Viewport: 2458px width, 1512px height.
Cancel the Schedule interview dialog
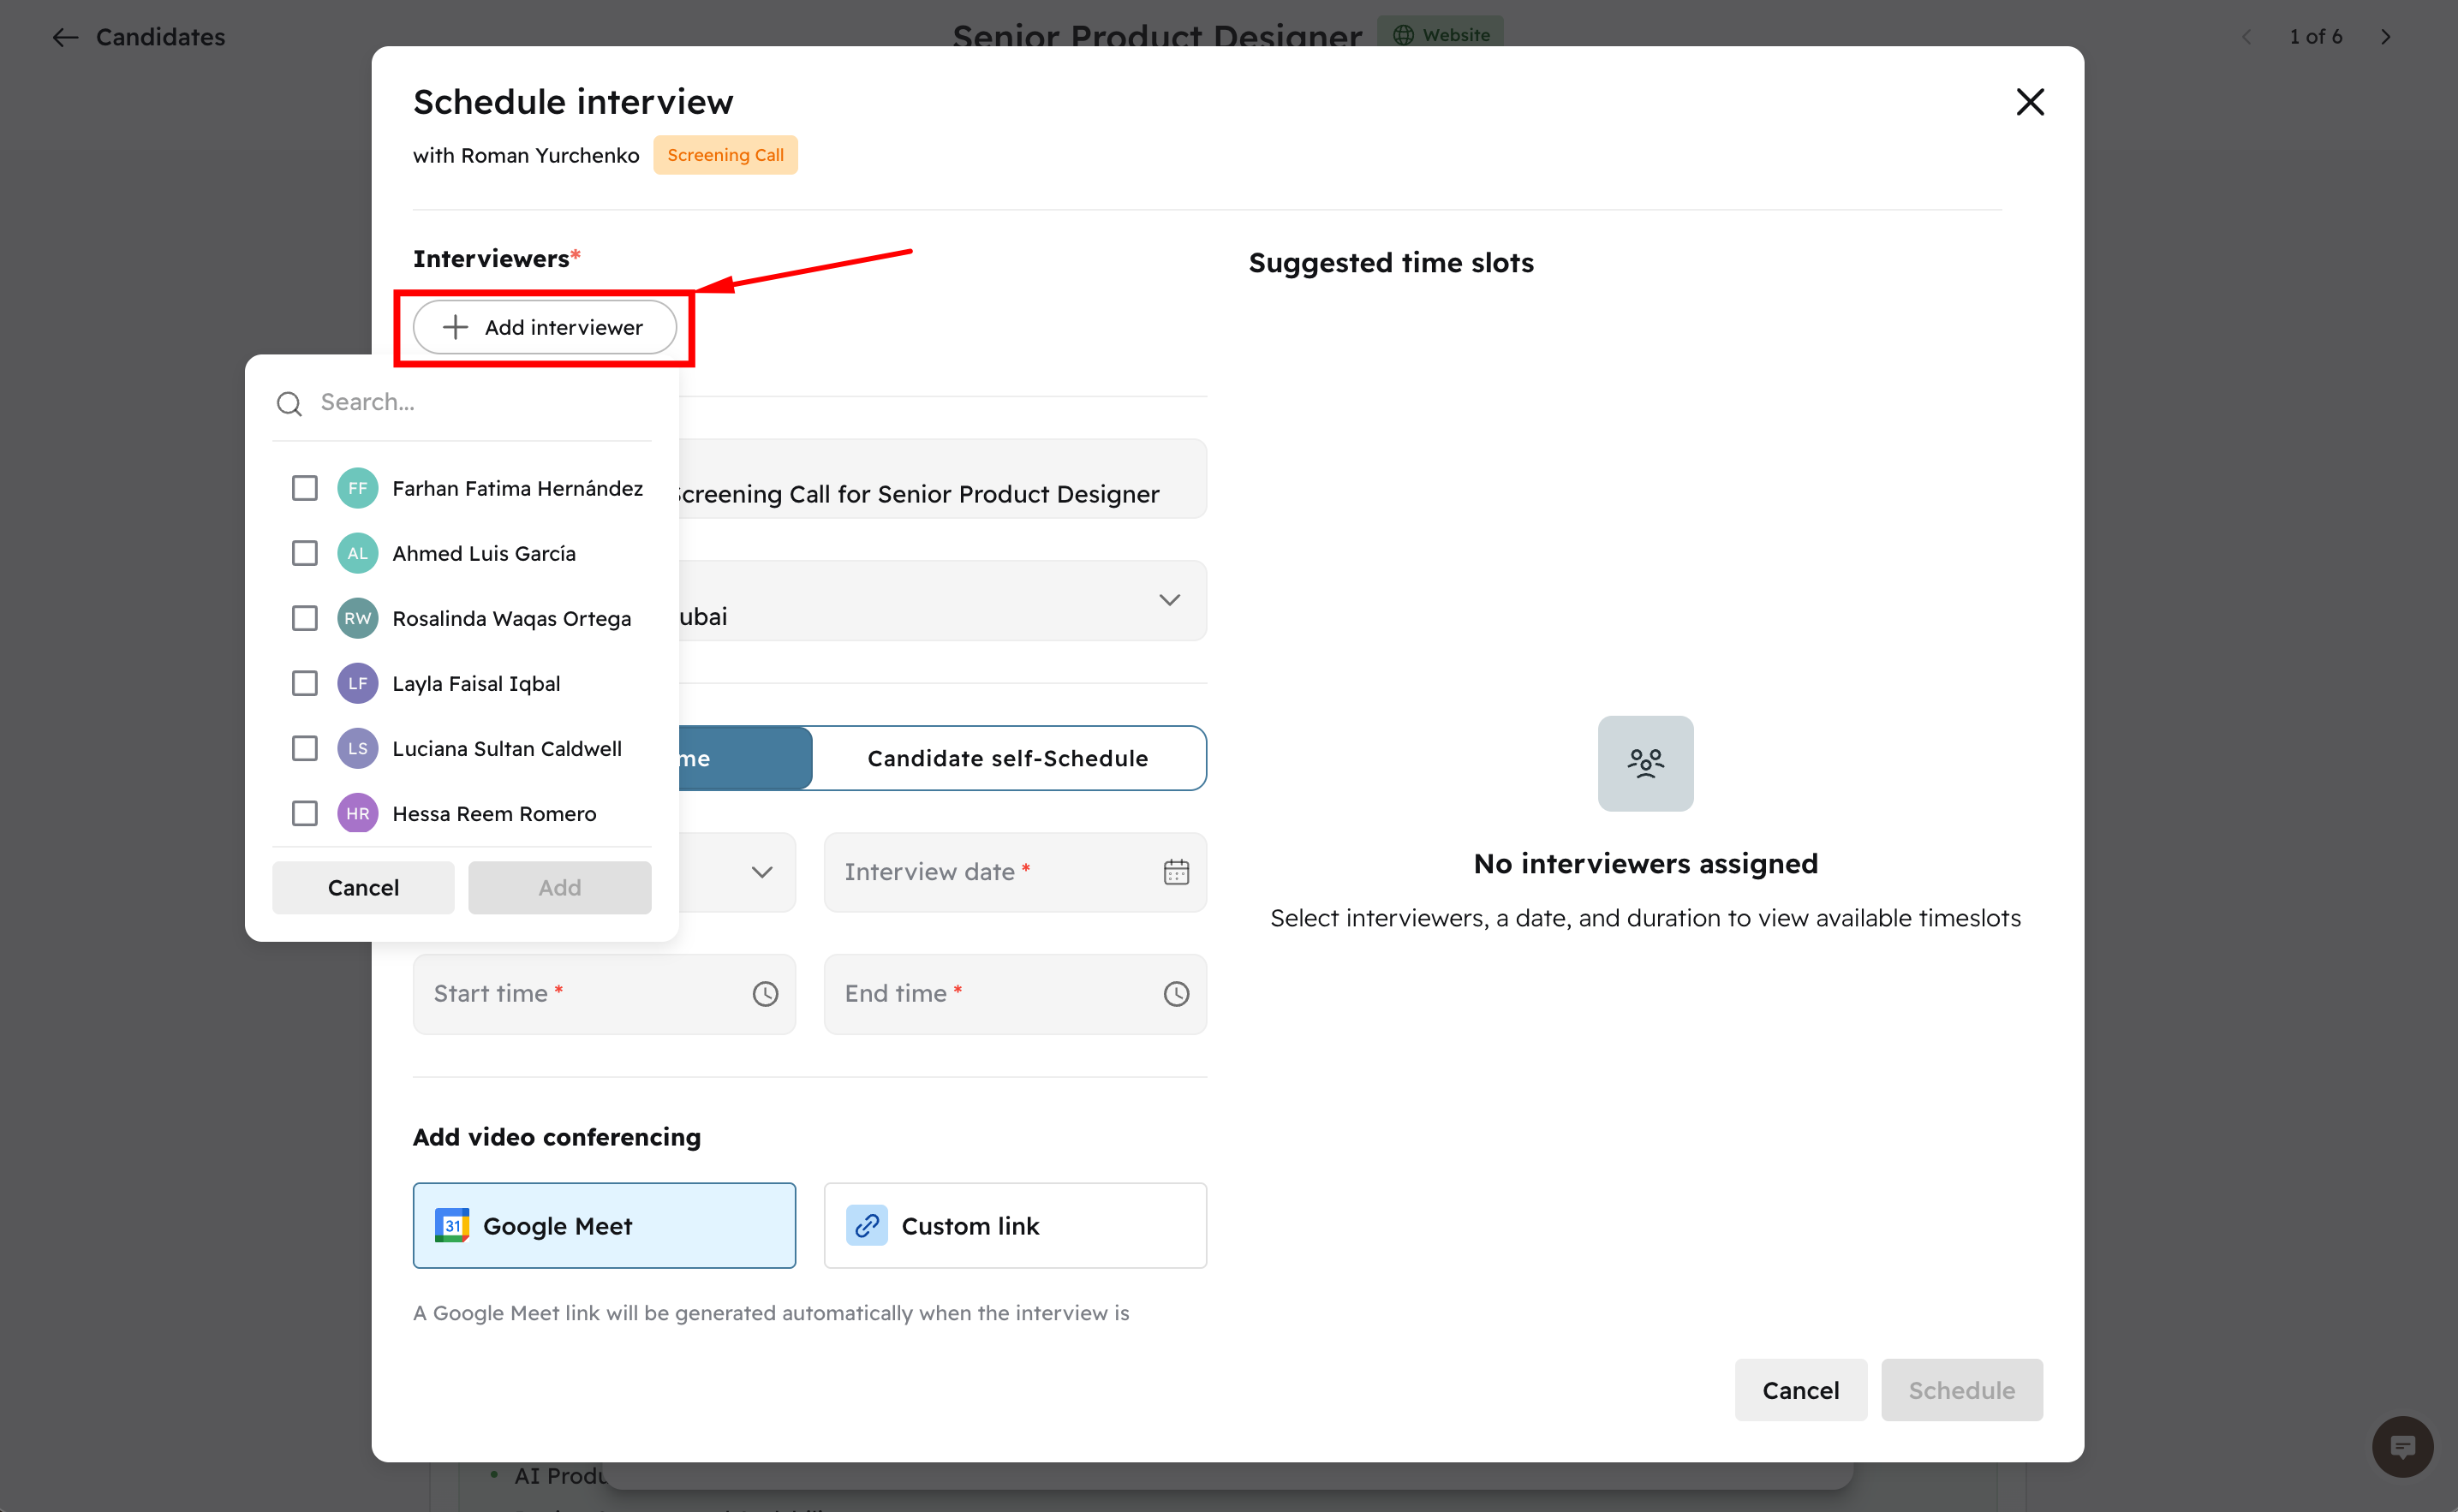click(1800, 1390)
